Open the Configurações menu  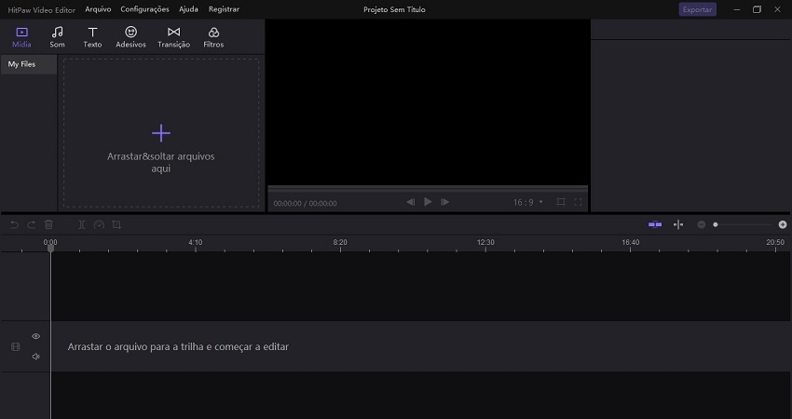144,9
